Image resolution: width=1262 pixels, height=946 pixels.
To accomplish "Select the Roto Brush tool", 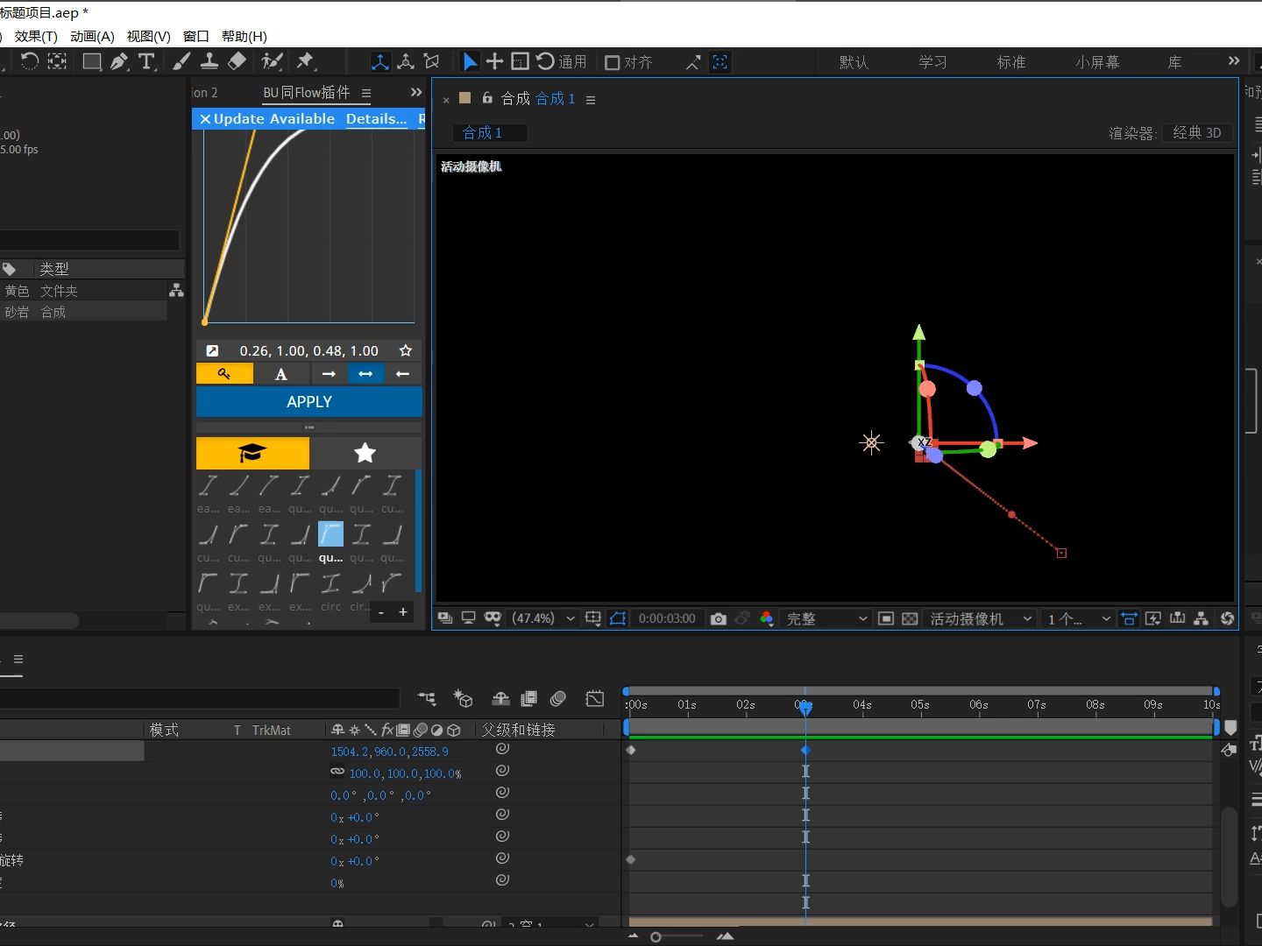I will [273, 61].
